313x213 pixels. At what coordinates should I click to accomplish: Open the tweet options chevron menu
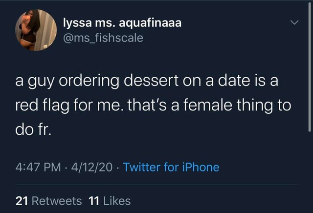[294, 22]
